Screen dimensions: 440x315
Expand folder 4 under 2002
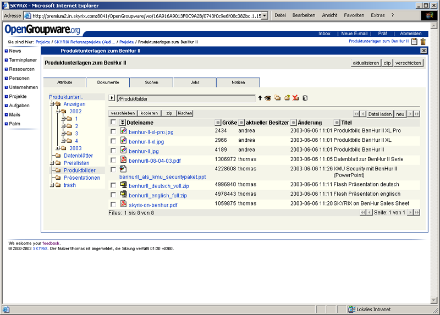click(63, 141)
